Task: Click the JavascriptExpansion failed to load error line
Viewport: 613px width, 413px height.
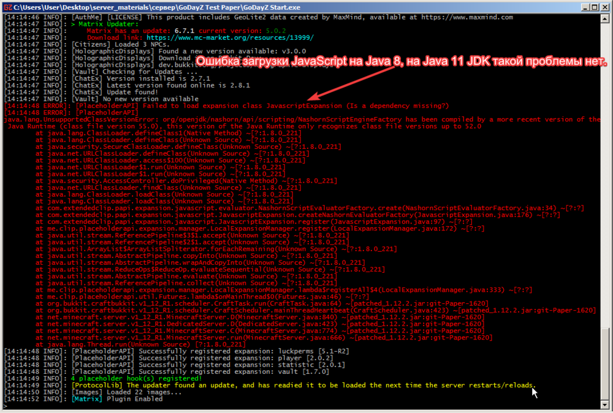Action: pyautogui.click(x=226, y=106)
